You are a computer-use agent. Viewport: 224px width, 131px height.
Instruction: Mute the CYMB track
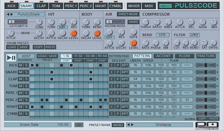[x=21, y=114]
